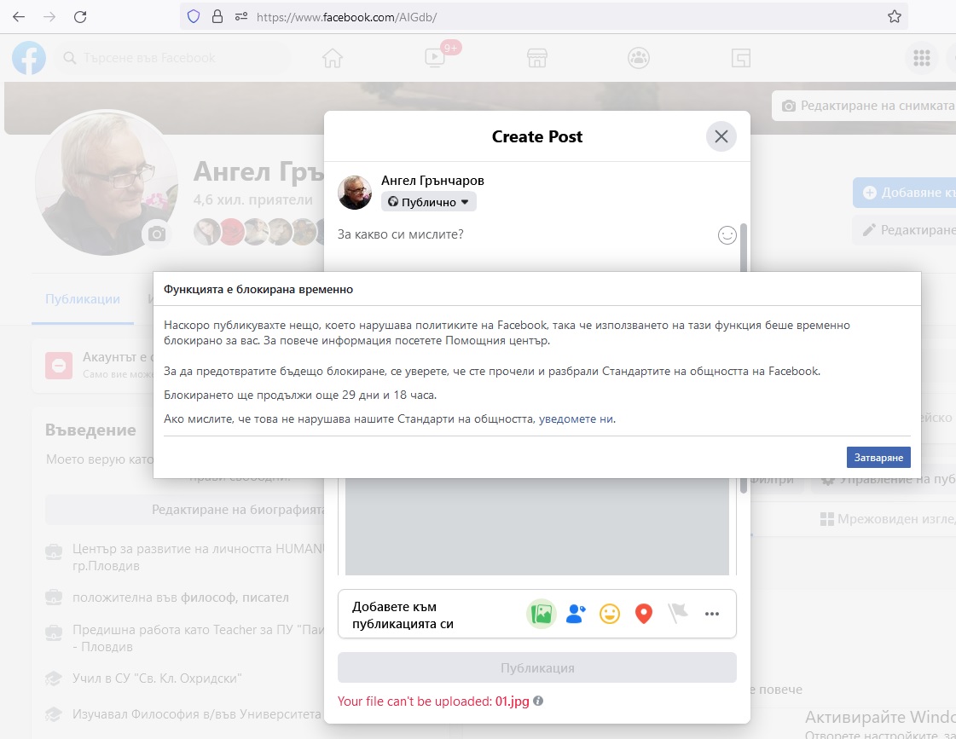Open the Marketplace storefront icon
Viewport: 956px width, 739px height.
(536, 58)
